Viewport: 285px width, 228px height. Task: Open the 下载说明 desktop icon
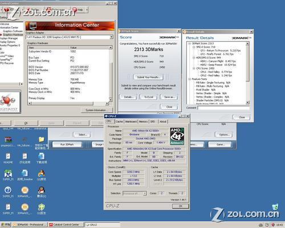tap(41, 157)
